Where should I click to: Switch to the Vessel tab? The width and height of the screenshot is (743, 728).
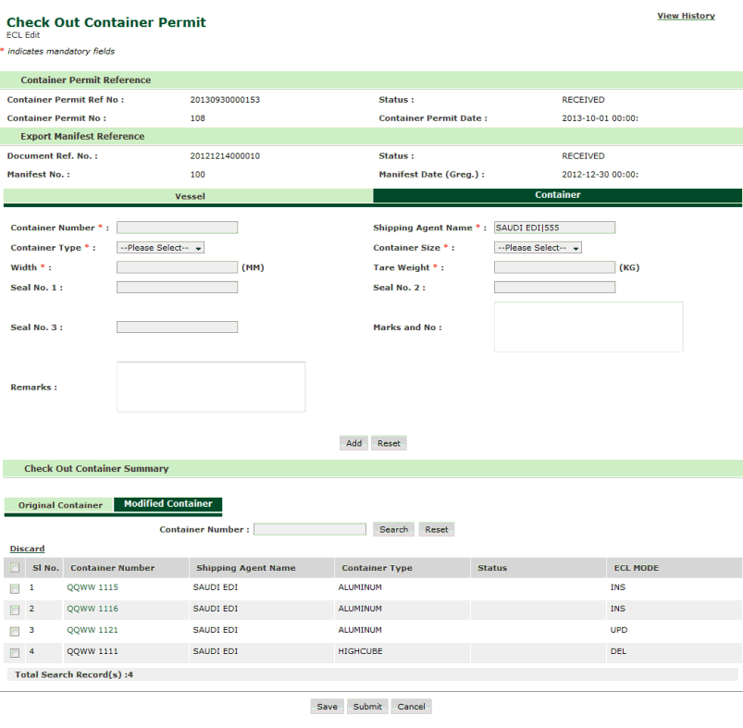190,196
